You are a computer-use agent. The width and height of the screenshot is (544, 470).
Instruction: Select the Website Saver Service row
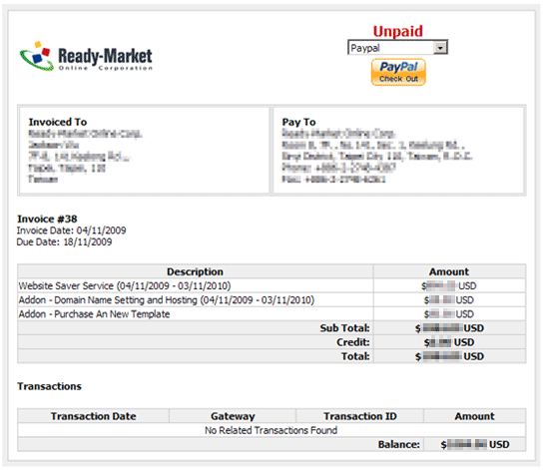click(272, 285)
